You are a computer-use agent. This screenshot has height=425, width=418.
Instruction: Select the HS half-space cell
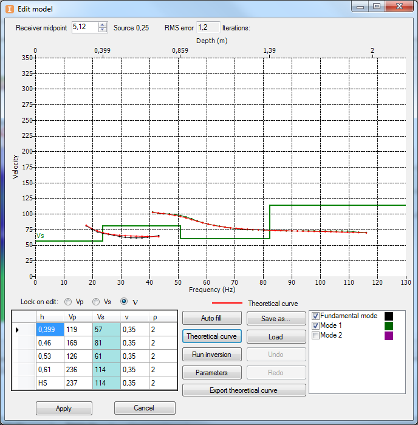pos(50,382)
